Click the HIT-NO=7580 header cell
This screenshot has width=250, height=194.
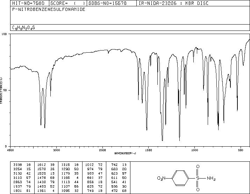[30, 3]
